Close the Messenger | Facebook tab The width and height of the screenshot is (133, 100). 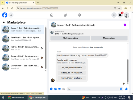coord(33,3)
